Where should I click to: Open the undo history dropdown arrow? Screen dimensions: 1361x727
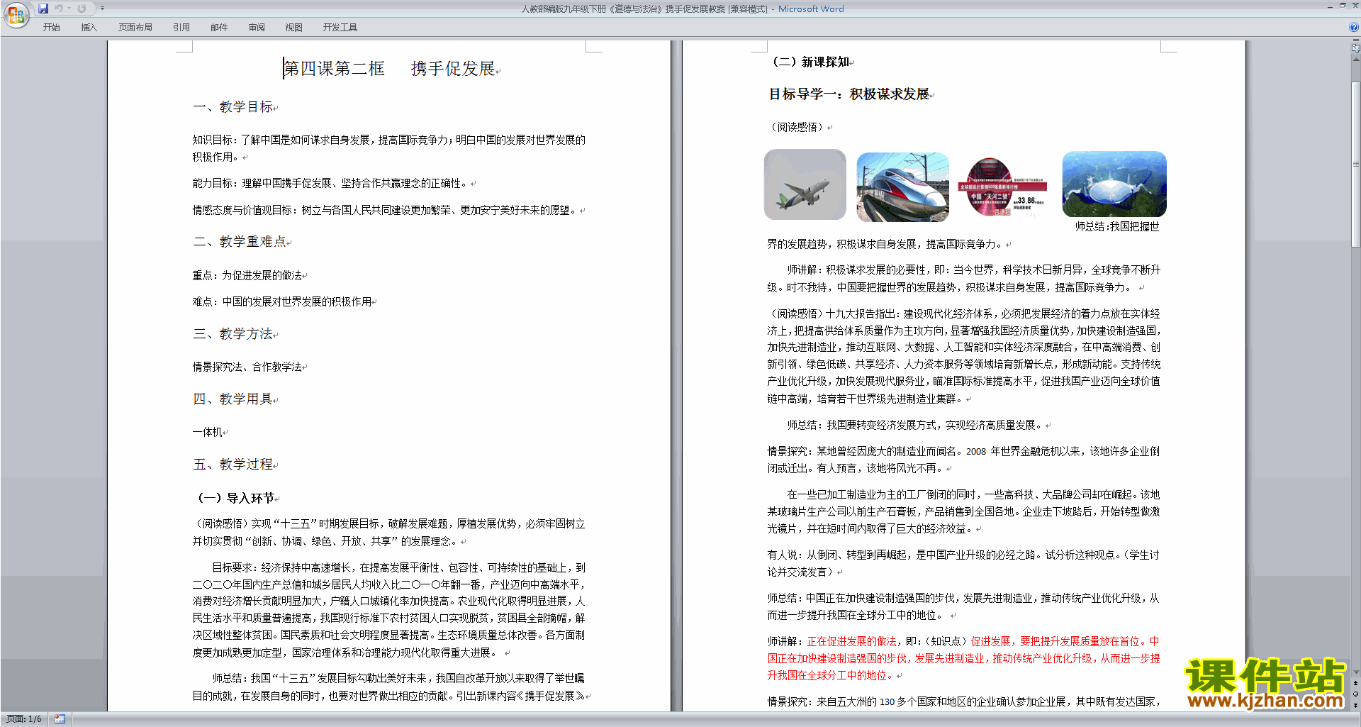tap(69, 9)
